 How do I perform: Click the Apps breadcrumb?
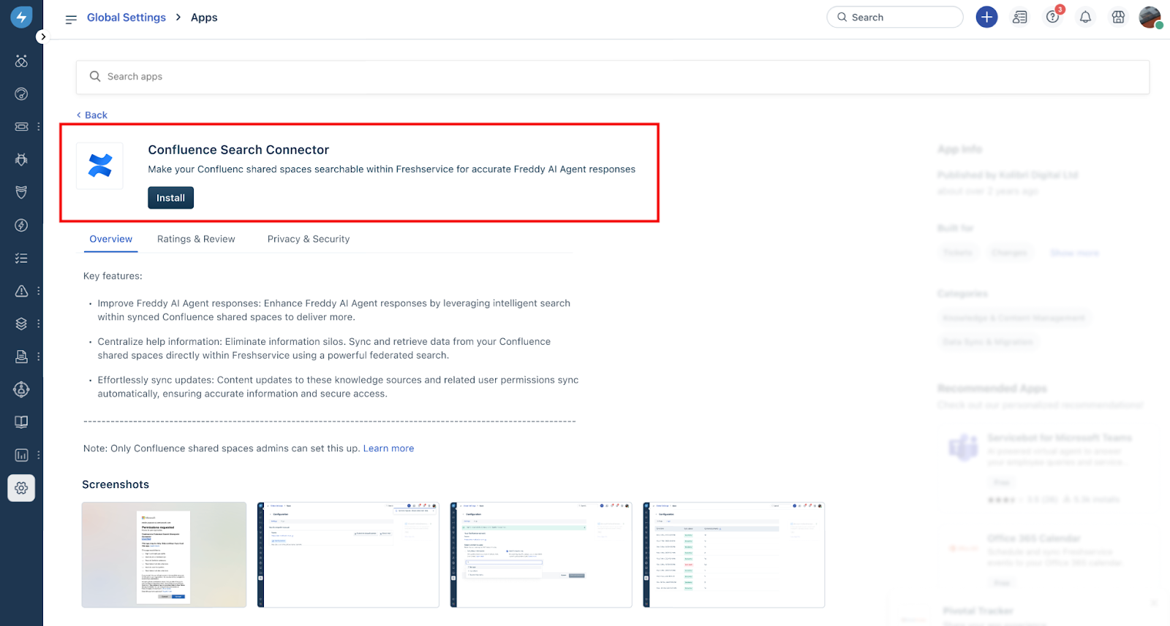[x=204, y=18]
